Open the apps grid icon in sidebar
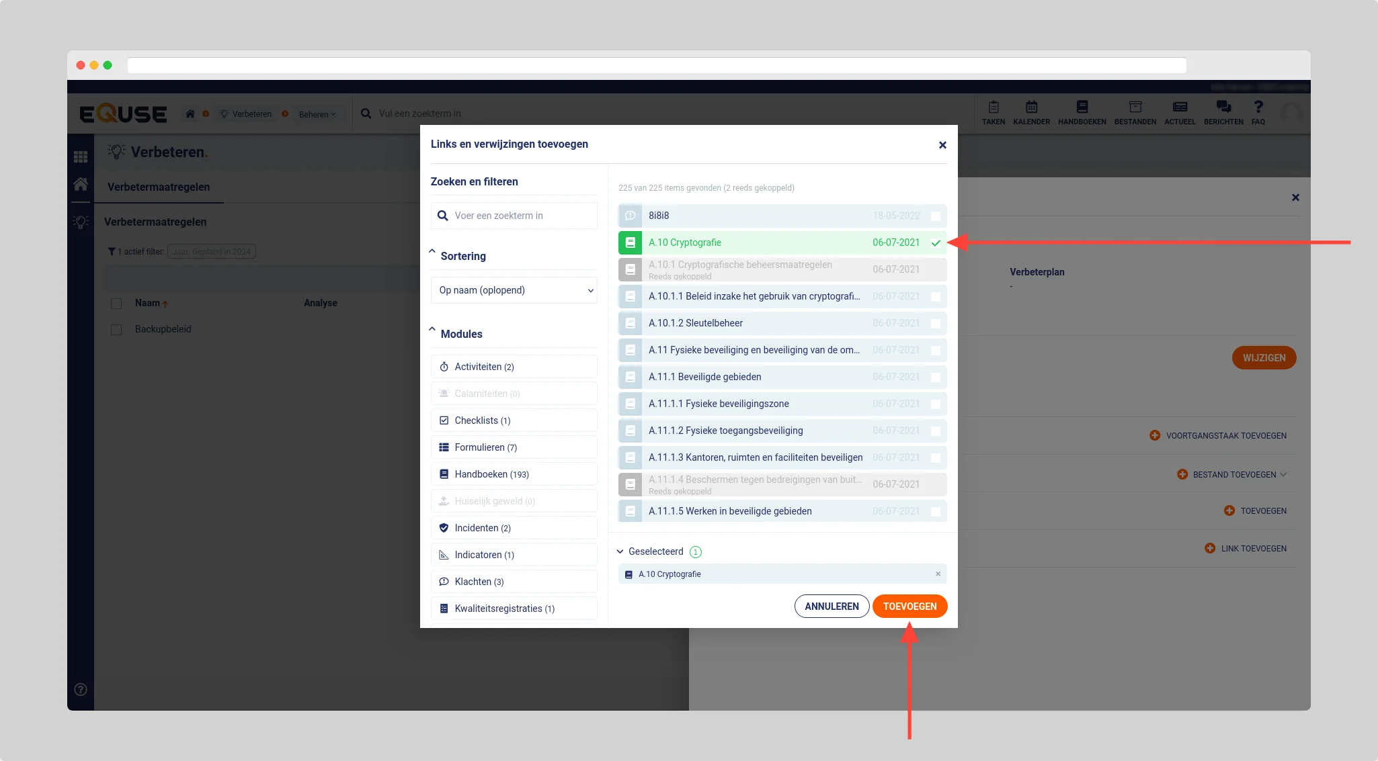Screen dimensions: 1378x761 (x=81, y=156)
